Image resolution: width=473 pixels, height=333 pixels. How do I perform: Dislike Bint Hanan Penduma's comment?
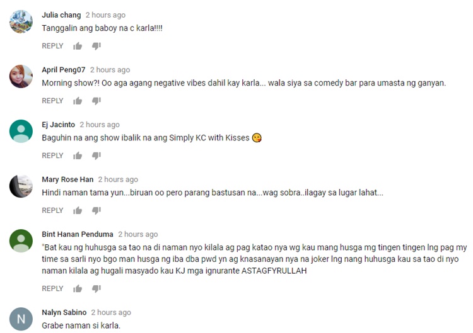(x=96, y=289)
